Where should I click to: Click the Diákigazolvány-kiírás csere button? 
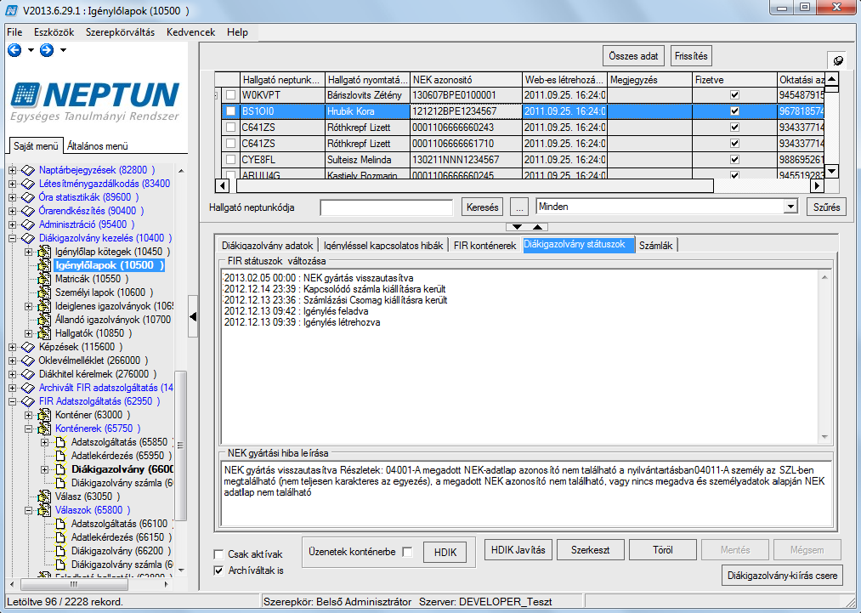783,576
